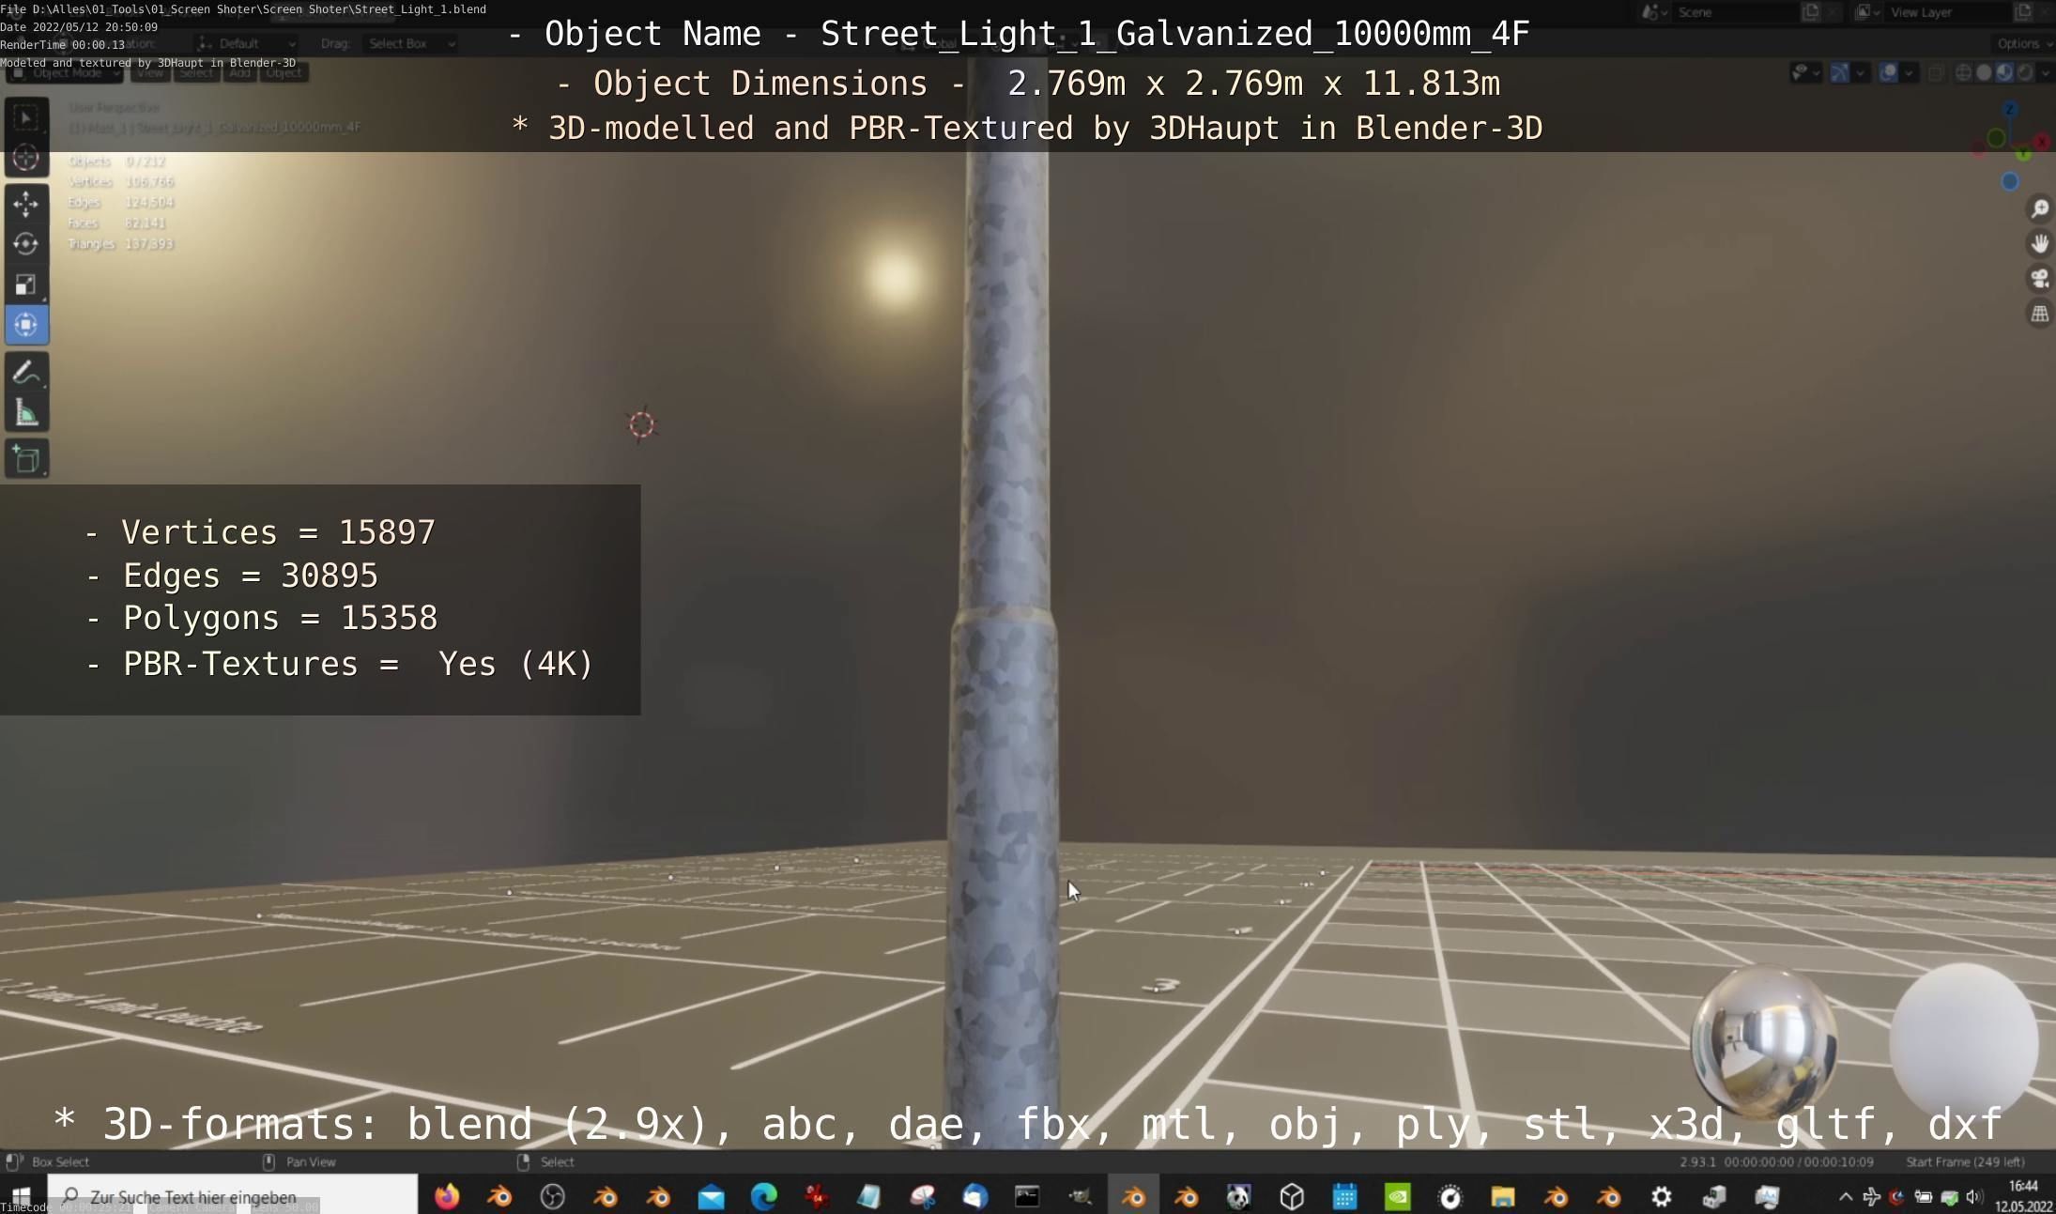
Task: Choose the Measure ruler tool
Action: 26,413
